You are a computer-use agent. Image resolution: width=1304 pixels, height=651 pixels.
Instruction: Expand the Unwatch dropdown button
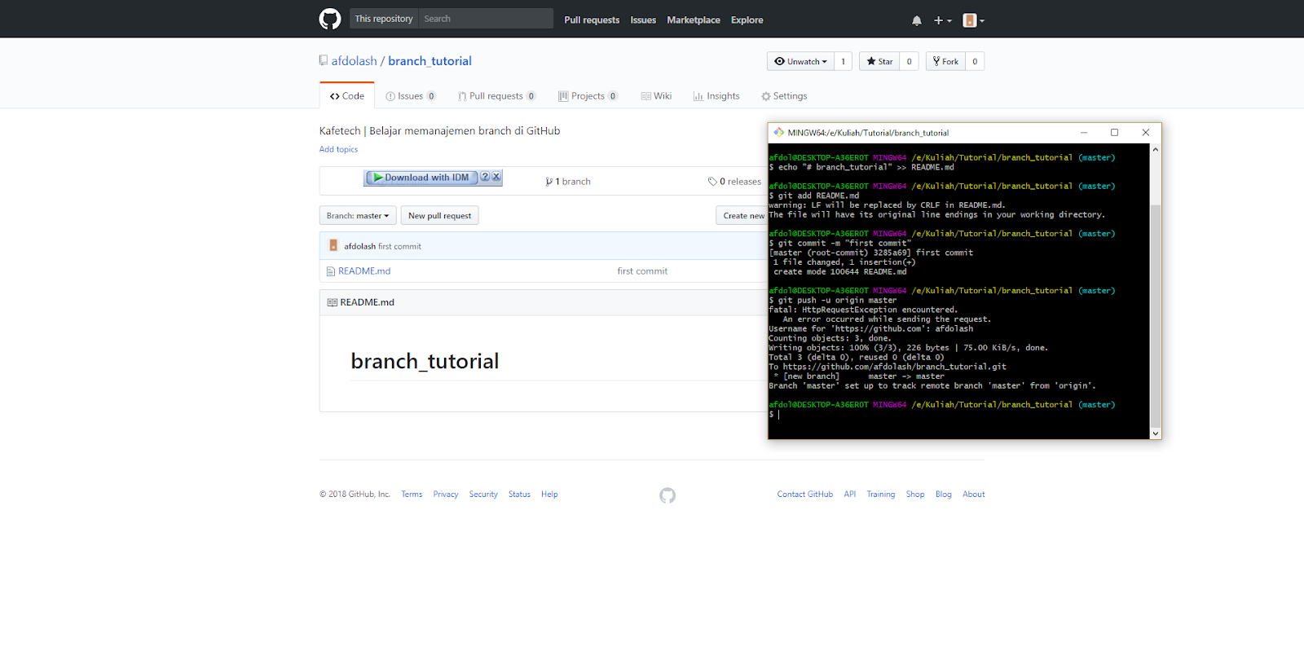pos(800,61)
